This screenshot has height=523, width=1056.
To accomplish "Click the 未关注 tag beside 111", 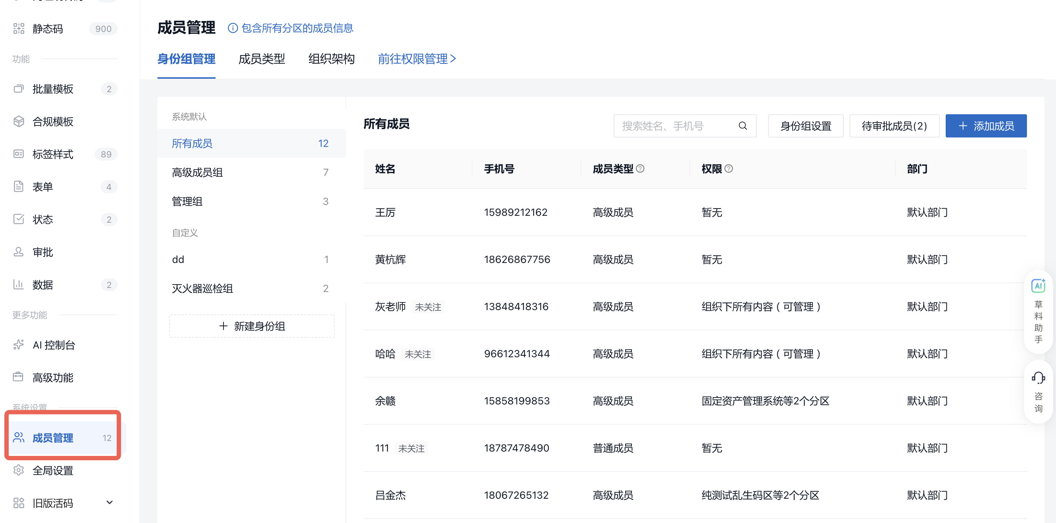I will coord(411,448).
